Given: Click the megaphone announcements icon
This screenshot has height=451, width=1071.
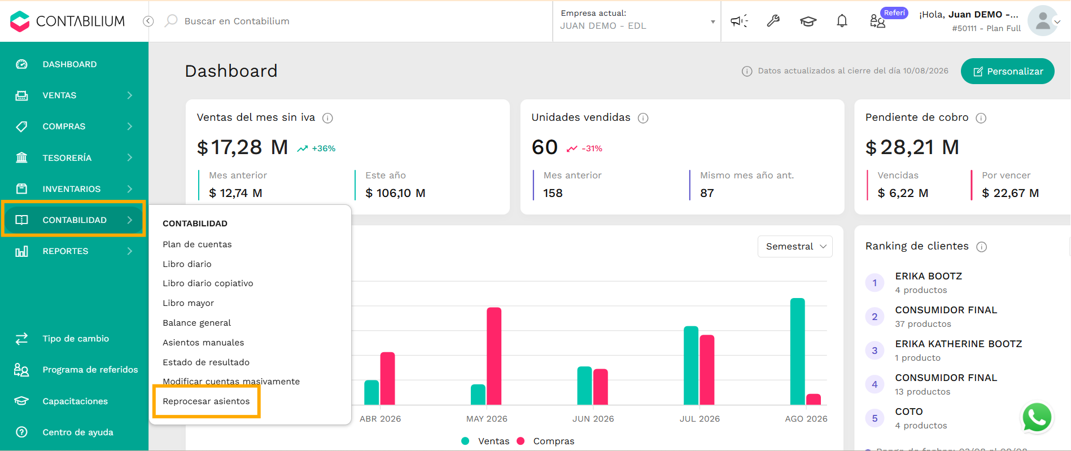Looking at the screenshot, I should [x=739, y=21].
